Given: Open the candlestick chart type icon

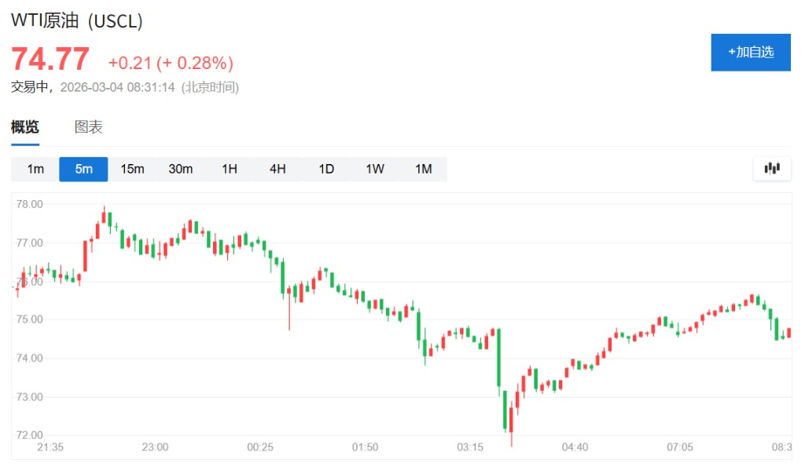Looking at the screenshot, I should [772, 168].
